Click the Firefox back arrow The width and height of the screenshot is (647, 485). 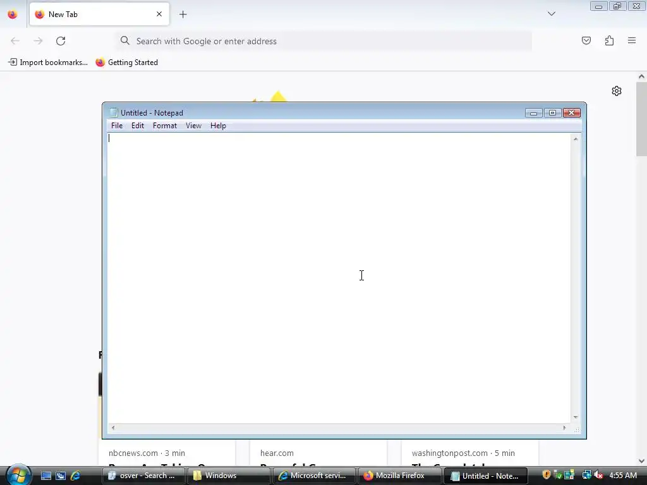(15, 41)
